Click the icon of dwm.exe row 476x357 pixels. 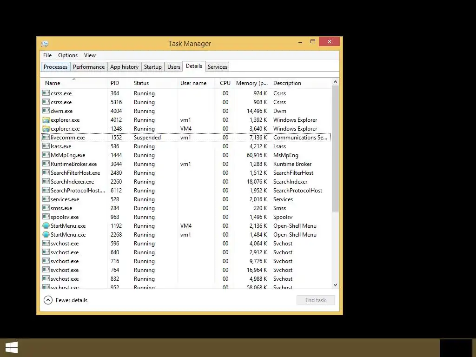(46, 111)
